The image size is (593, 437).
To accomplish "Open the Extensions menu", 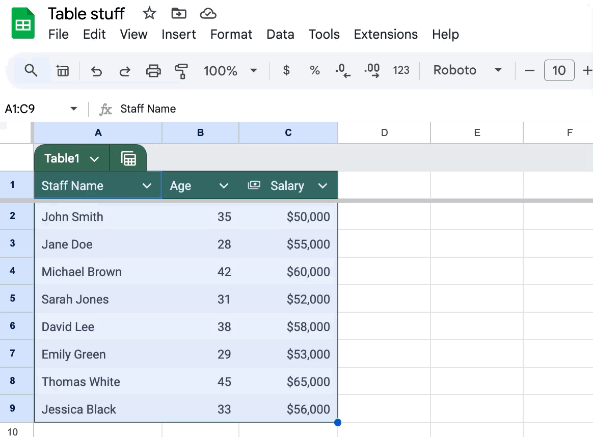I will click(x=386, y=34).
